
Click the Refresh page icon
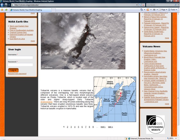tap(140, 5)
